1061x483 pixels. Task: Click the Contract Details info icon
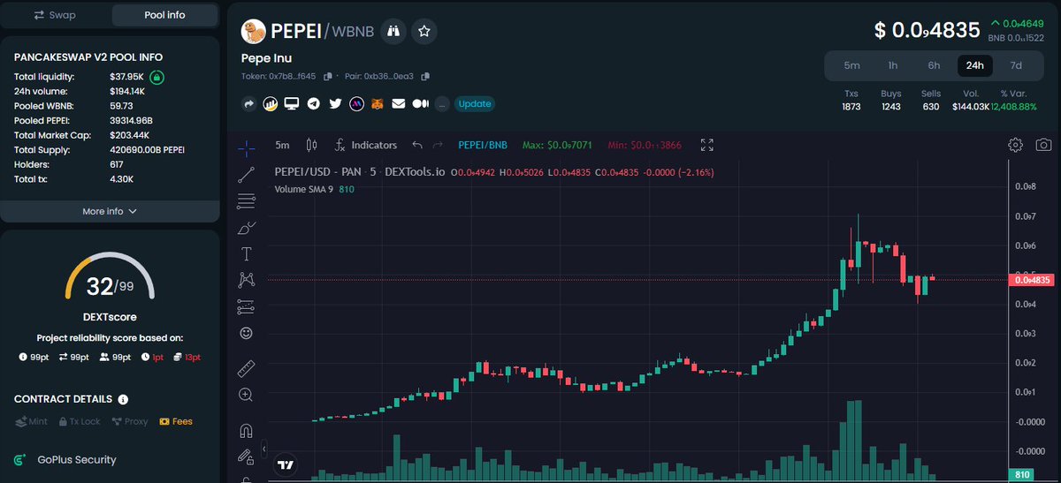click(x=123, y=399)
